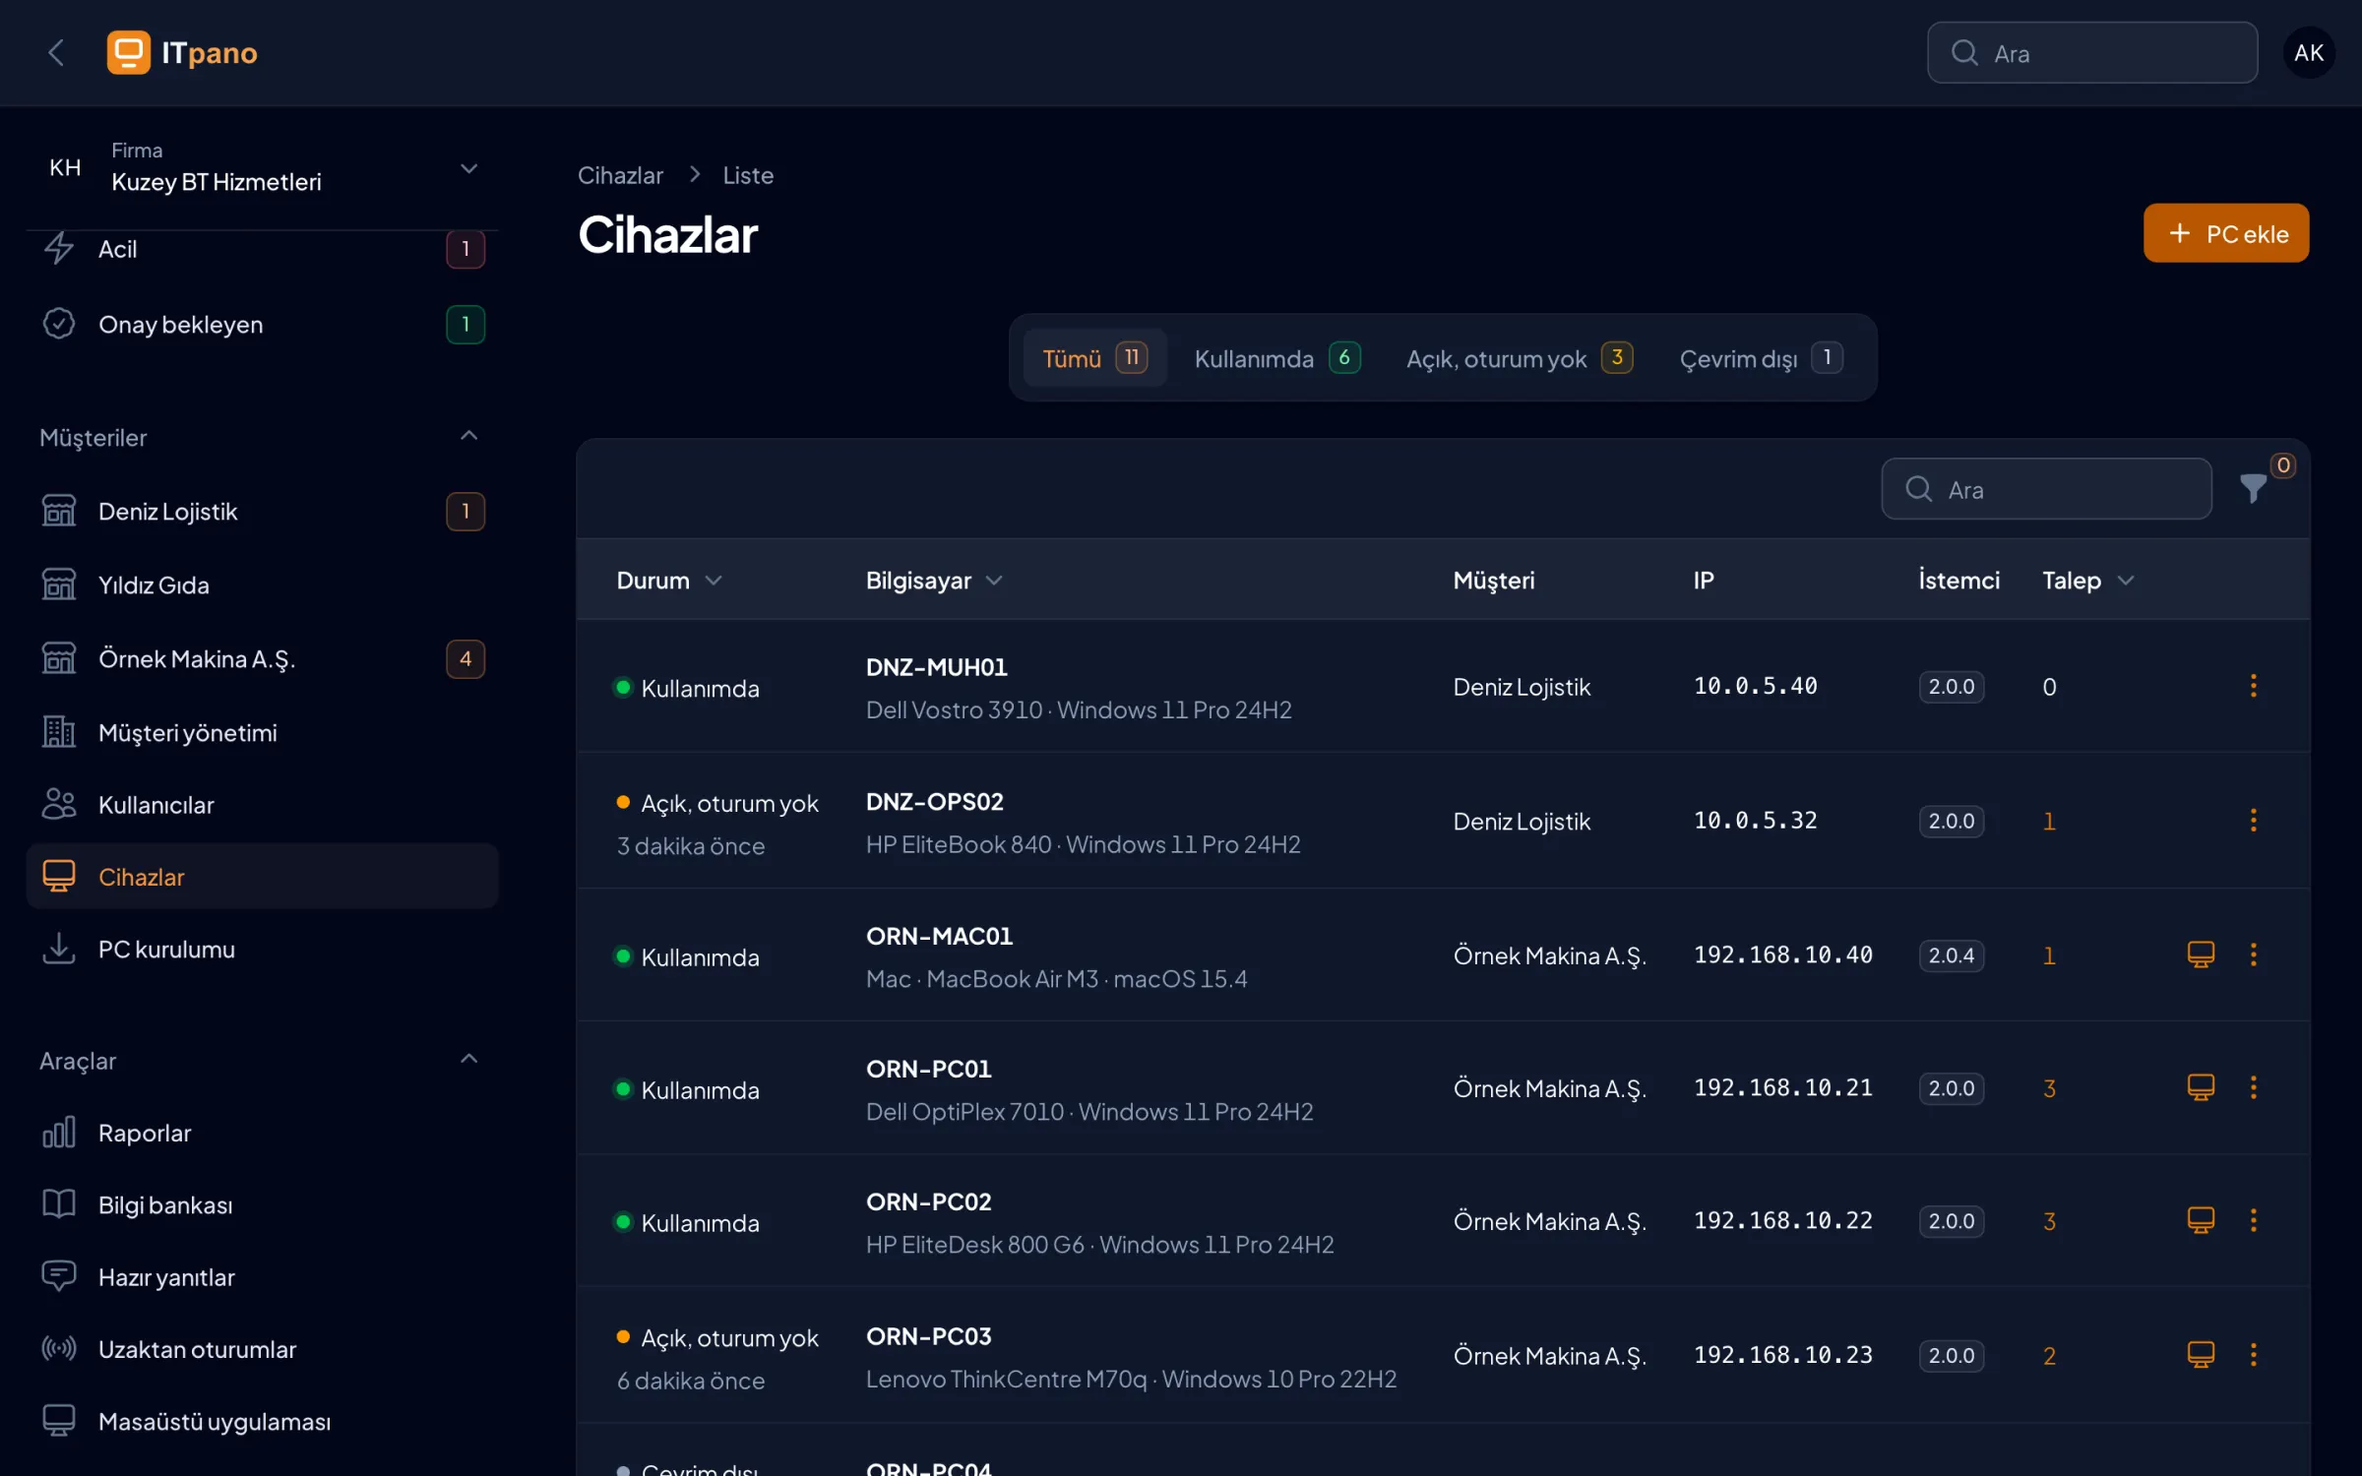Sort by the Bilgisayar column
This screenshot has width=2362, height=1476.
934,581
